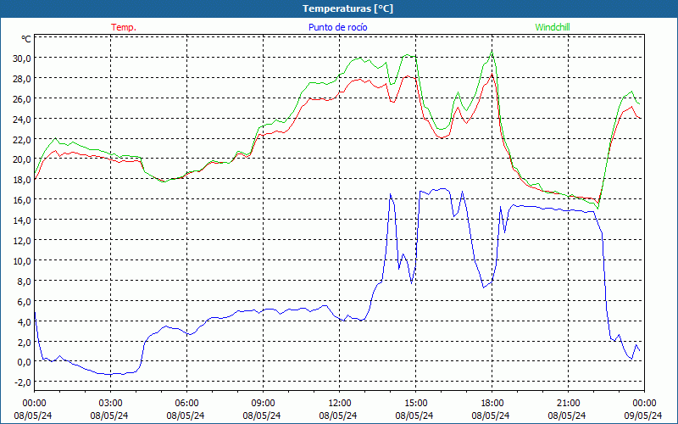Click the '-2,0' y-axis value
678x424 pixels.
23,382
